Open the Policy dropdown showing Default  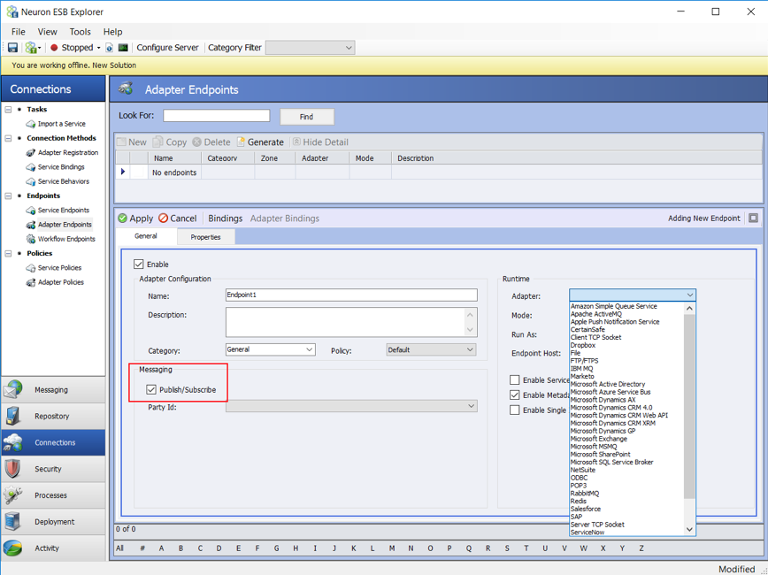point(431,349)
